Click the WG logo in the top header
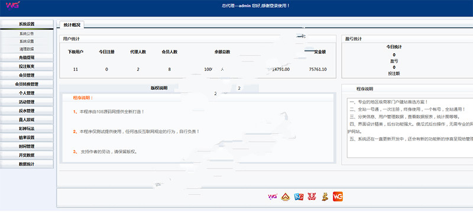This screenshot has height=223, width=473. [x=13, y=5]
